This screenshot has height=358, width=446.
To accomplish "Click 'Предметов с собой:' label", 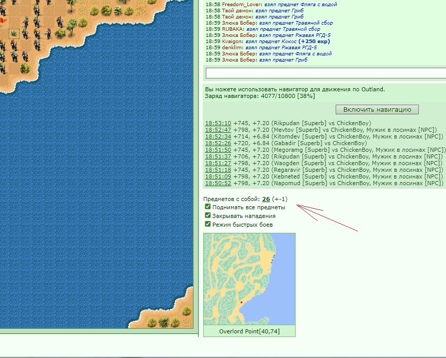I will (231, 199).
